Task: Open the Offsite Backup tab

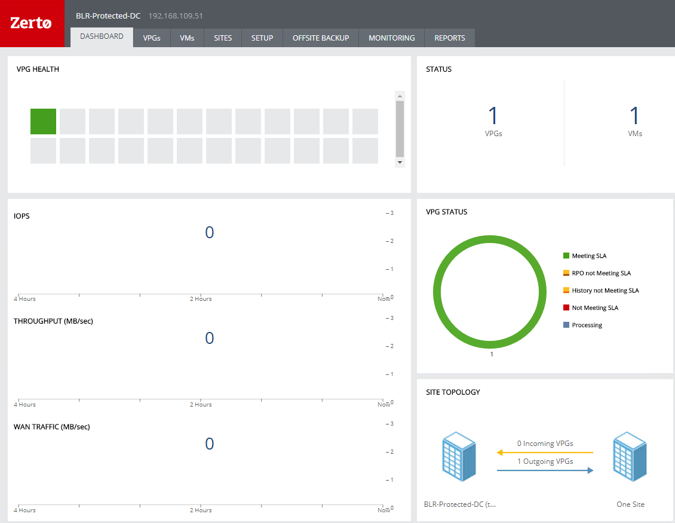Action: pos(321,38)
